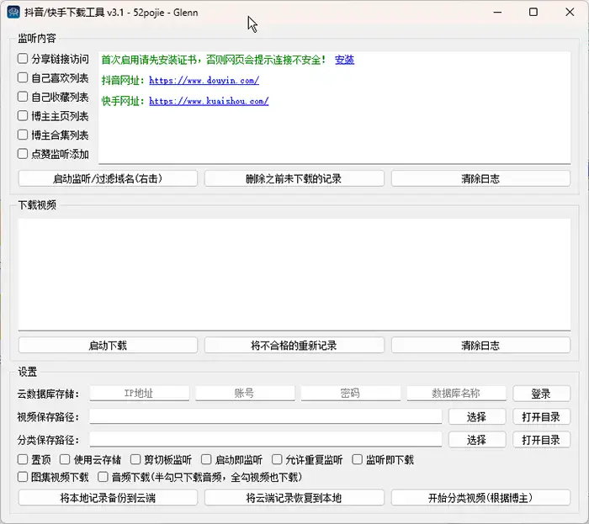The height and width of the screenshot is (524, 589).
Task: Enable 使用云存储 checkbox
Action: coord(65,459)
